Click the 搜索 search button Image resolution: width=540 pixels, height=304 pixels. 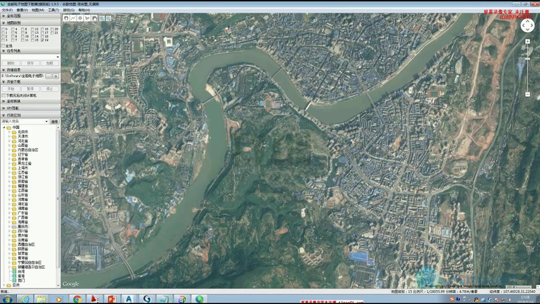[55, 122]
